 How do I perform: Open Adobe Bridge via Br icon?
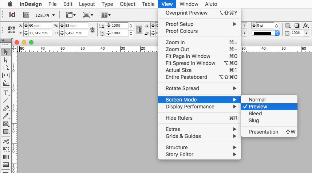pos(26,15)
